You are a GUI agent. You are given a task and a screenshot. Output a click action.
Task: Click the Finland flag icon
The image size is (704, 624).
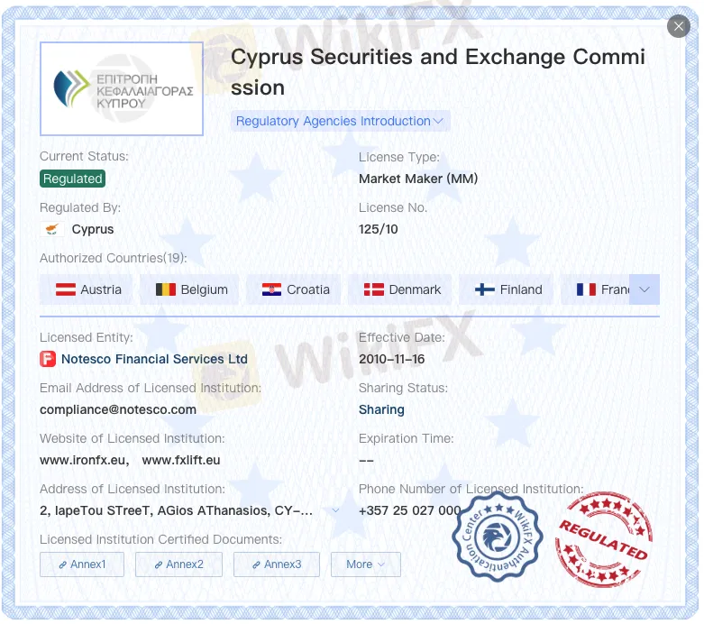pyautogui.click(x=485, y=289)
